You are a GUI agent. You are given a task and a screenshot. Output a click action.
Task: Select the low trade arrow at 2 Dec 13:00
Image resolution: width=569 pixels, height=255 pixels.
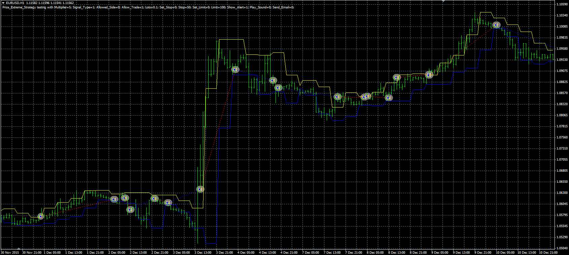pos(130,210)
